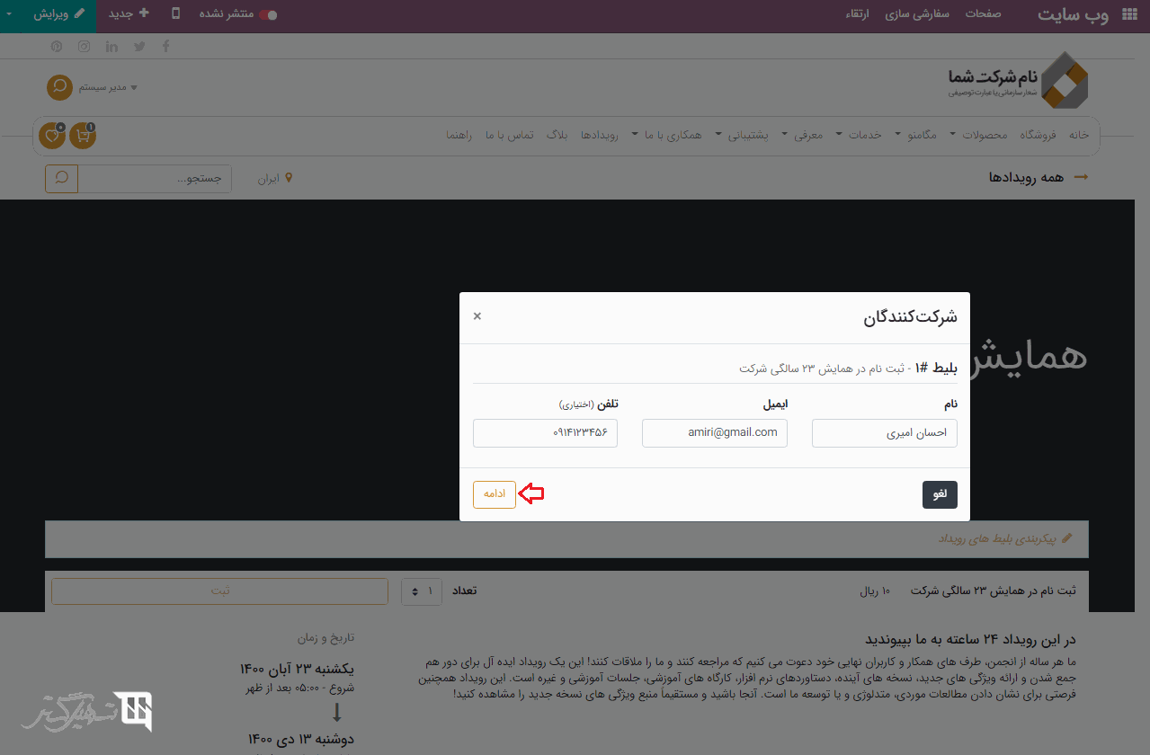Open the صفحات menu in top bar

[984, 14]
